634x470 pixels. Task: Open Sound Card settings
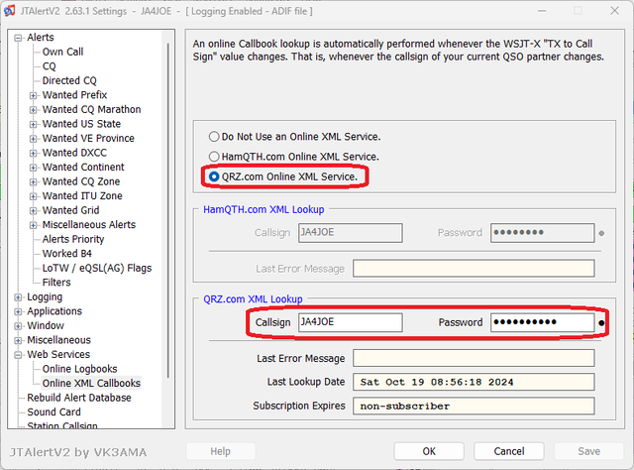[53, 411]
